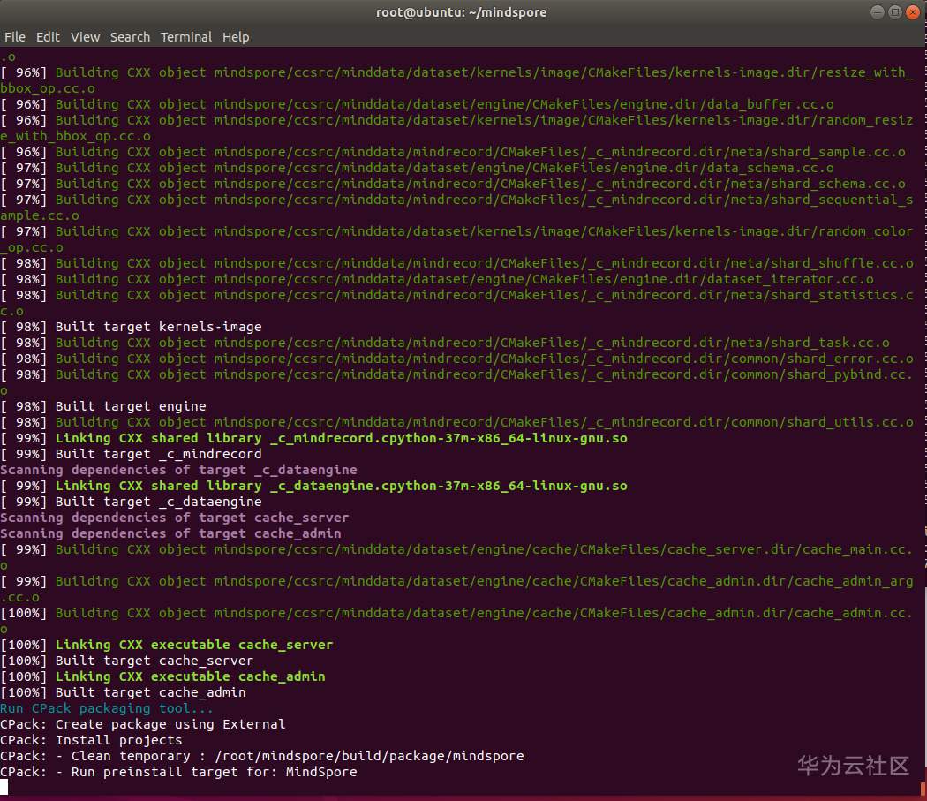This screenshot has width=927, height=801.
Task: Click 'Linking CXX executable cache_admin' line
Action: [162, 676]
